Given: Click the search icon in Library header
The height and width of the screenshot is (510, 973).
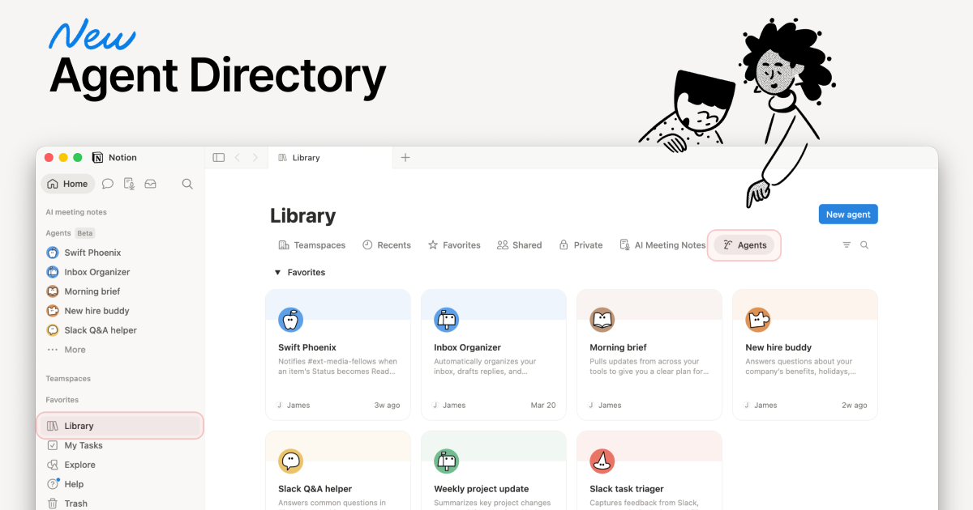Looking at the screenshot, I should click(x=864, y=245).
